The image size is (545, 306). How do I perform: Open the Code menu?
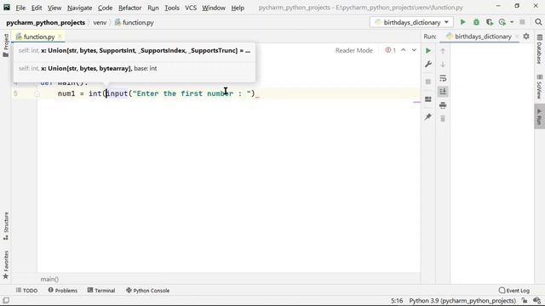pyautogui.click(x=105, y=8)
